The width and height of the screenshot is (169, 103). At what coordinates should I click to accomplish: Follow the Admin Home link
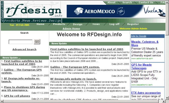click(x=71, y=29)
